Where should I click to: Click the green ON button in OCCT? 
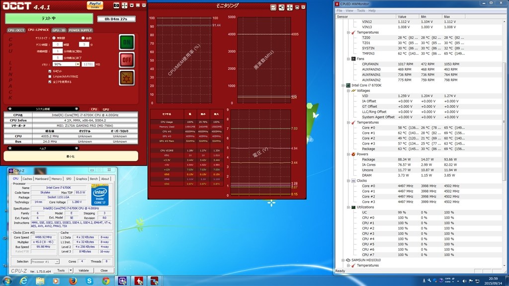coord(127,42)
